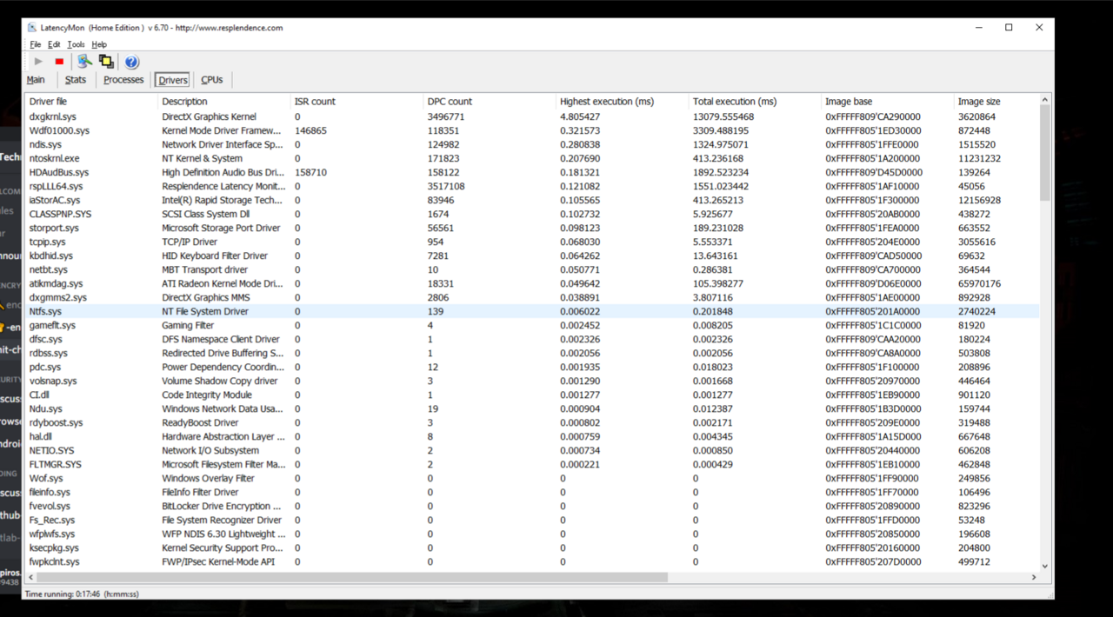1113x617 pixels.
Task: Select the CLASSPNP.SYS driver row
Action: coord(532,214)
